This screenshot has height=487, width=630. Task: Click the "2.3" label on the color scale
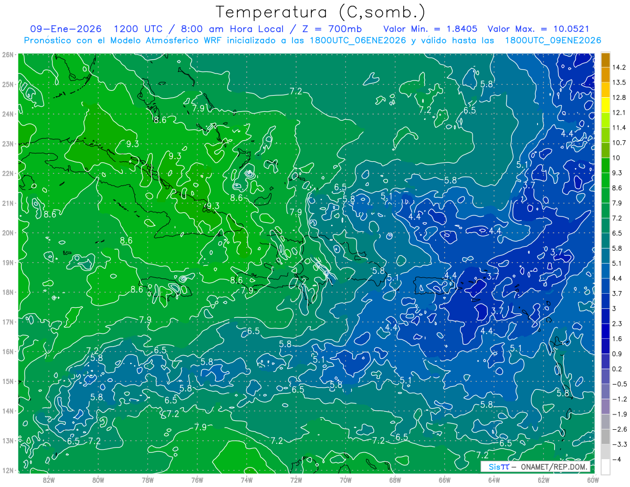617,324
